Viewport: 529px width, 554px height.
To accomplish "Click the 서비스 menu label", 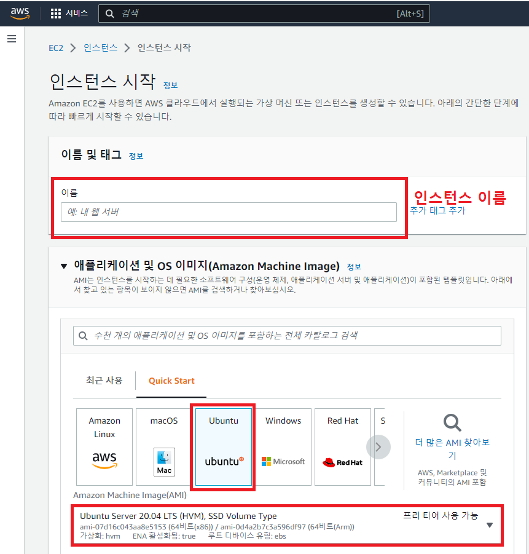I will point(77,13).
